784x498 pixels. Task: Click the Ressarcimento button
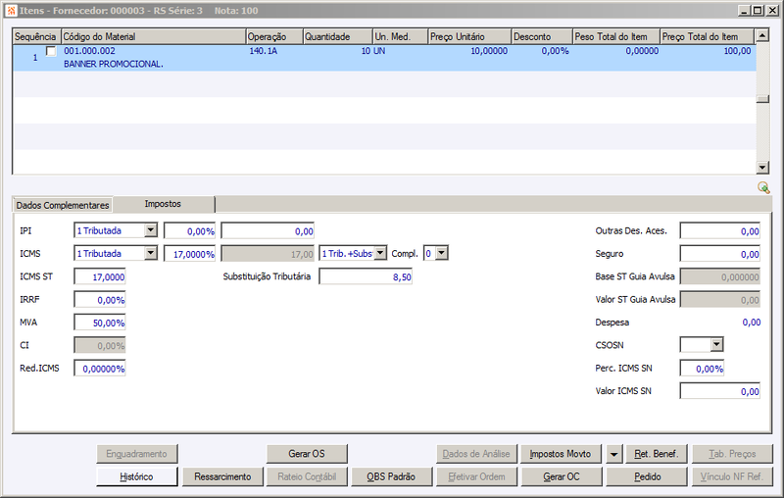pyautogui.click(x=222, y=477)
